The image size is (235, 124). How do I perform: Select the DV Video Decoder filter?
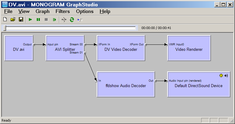click(x=121, y=48)
